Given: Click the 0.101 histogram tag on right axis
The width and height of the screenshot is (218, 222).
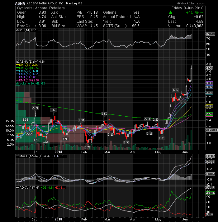Looking at the screenshot, I should pyautogui.click(x=210, y=174).
